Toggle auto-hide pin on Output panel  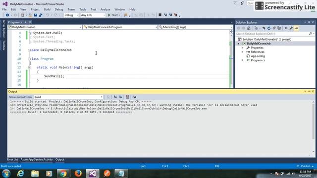click(309, 91)
